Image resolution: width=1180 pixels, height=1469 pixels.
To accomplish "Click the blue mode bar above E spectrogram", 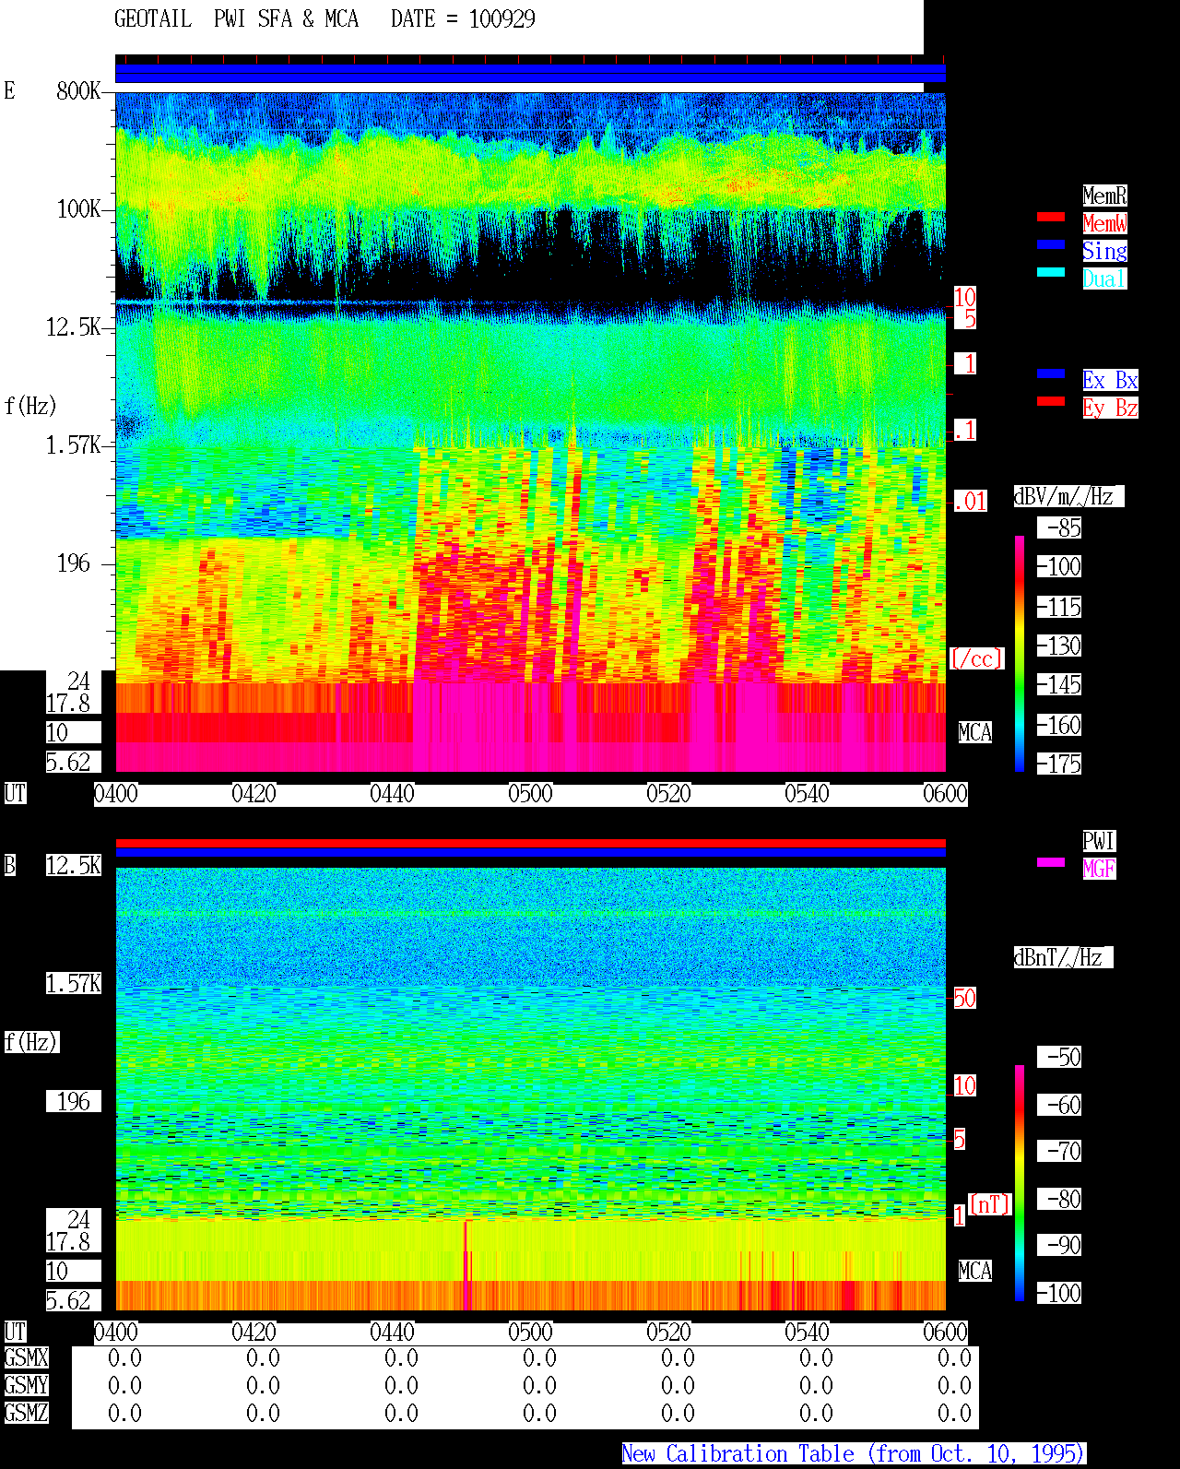I will pyautogui.click(x=530, y=74).
